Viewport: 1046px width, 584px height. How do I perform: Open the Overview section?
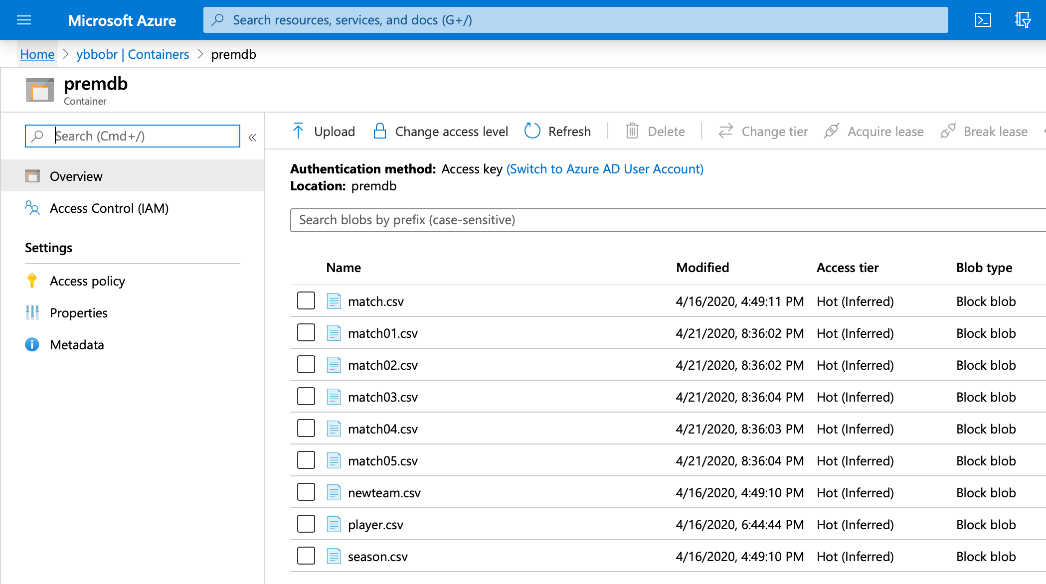coord(75,176)
